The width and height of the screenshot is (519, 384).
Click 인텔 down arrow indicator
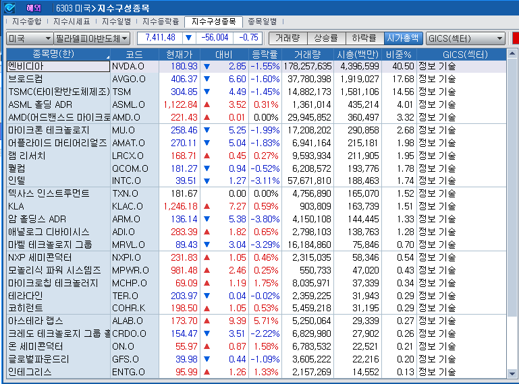[207, 181]
